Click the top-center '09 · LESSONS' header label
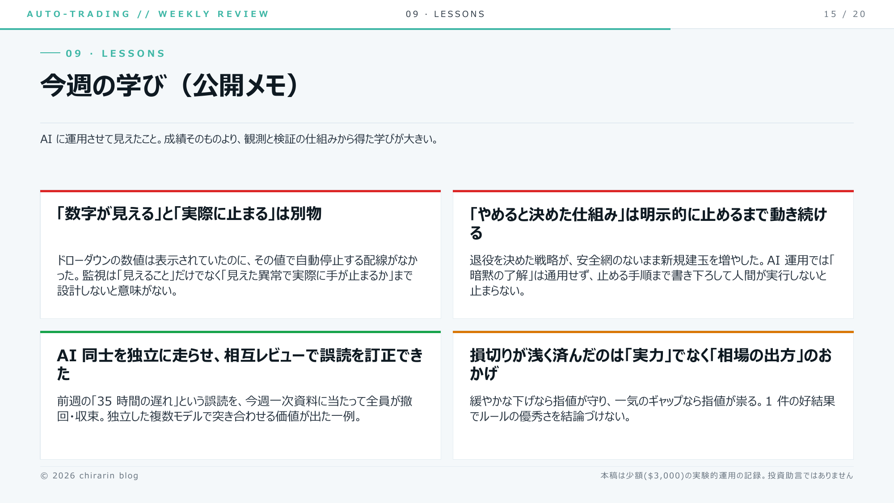The height and width of the screenshot is (503, 894). [x=445, y=14]
